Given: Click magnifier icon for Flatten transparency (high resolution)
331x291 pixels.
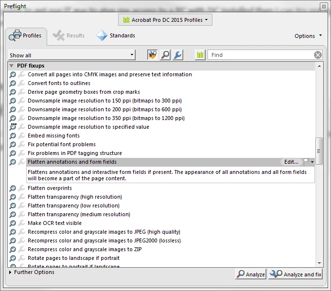Looking at the screenshot, I should (13, 197).
